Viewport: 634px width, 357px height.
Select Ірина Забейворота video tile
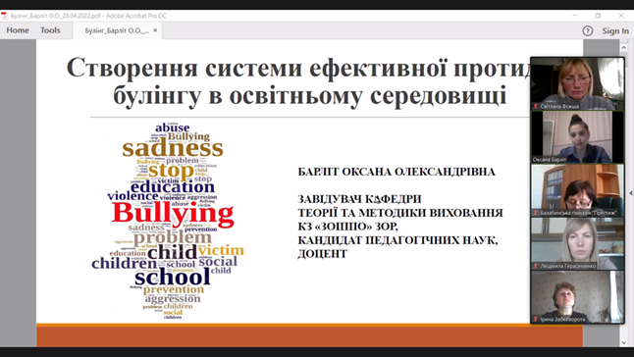click(577, 297)
